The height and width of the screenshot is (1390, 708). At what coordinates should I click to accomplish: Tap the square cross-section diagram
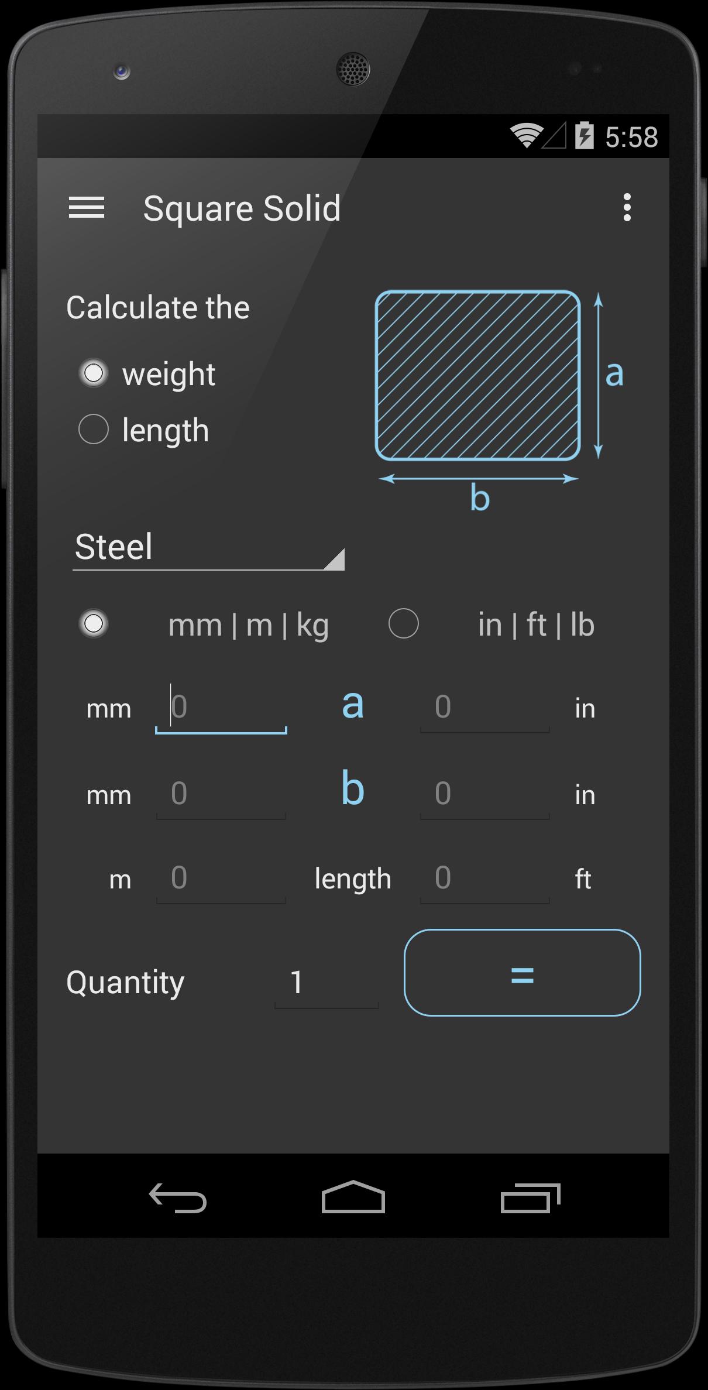[x=477, y=375]
